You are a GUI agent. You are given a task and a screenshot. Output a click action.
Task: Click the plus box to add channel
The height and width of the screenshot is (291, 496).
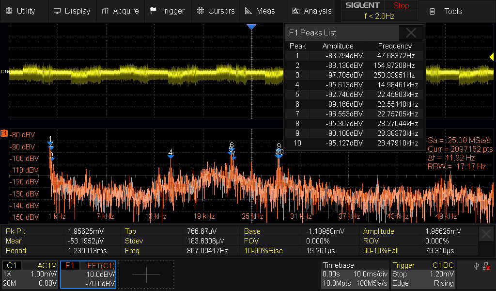(x=146, y=275)
